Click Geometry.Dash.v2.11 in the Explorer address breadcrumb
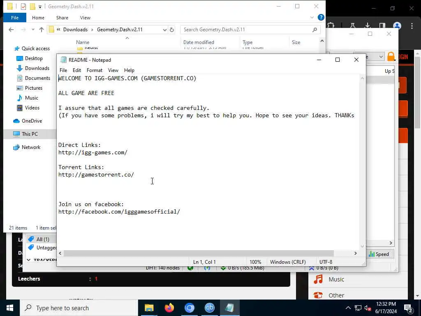The width and height of the screenshot is (421, 316). (x=120, y=30)
